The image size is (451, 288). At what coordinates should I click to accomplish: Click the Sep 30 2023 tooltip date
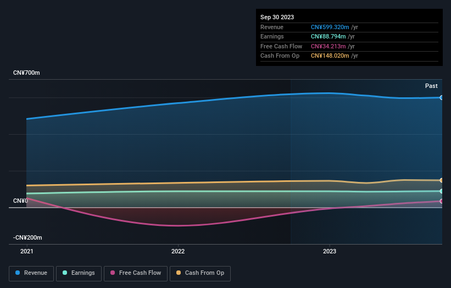[277, 17]
